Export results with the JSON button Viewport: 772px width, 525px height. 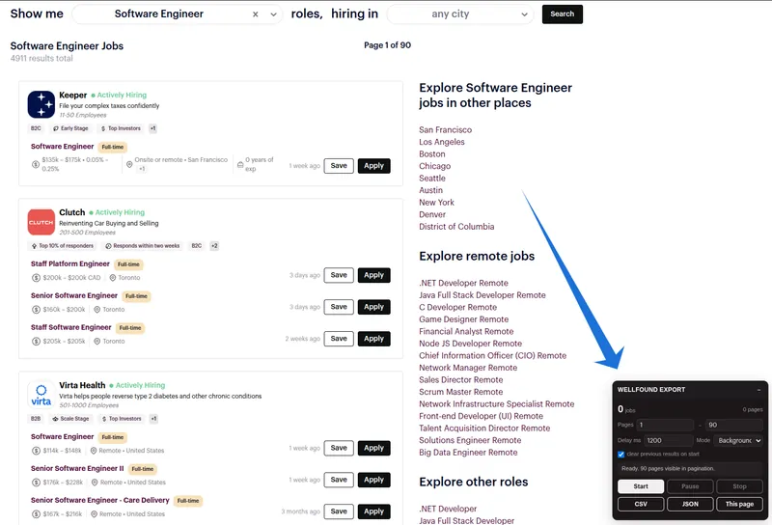coord(690,504)
